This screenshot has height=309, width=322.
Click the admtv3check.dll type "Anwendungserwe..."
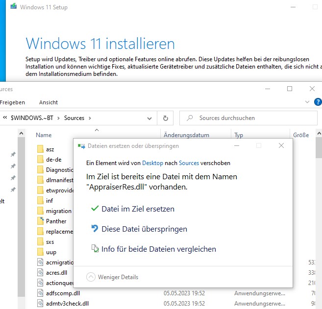tap(260, 304)
